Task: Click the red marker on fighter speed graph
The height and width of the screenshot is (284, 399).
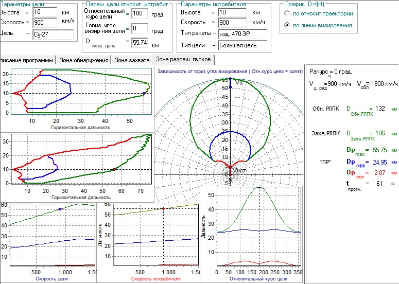Action: [163, 208]
